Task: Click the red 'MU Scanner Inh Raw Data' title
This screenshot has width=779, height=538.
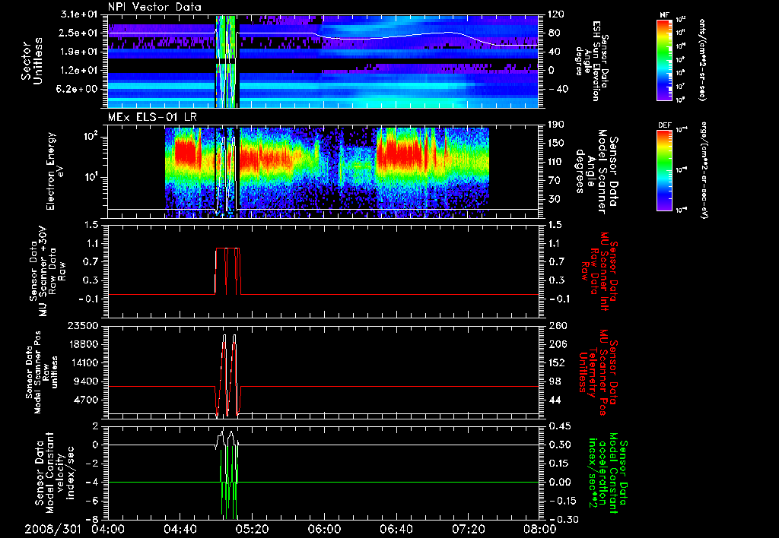Action: [599, 271]
